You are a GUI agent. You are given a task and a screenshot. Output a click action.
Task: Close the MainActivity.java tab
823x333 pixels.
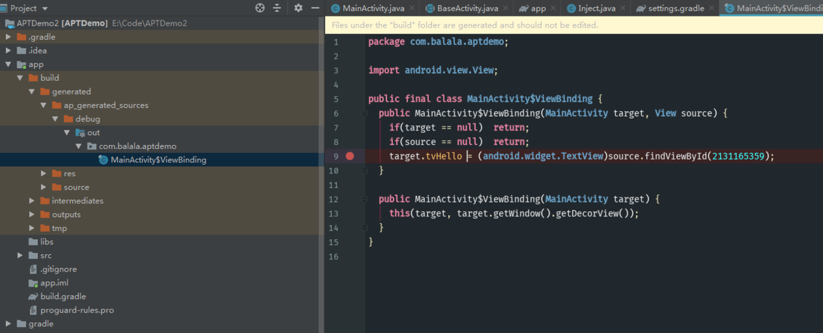(x=413, y=9)
